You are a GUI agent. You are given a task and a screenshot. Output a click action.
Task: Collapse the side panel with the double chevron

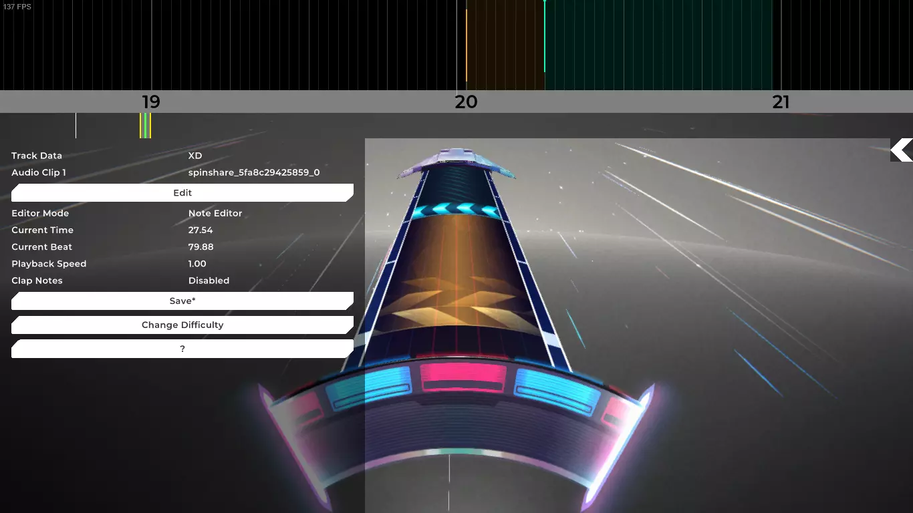pyautogui.click(x=902, y=150)
